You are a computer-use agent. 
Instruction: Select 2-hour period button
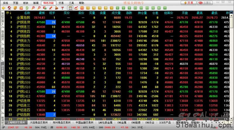[153, 8]
